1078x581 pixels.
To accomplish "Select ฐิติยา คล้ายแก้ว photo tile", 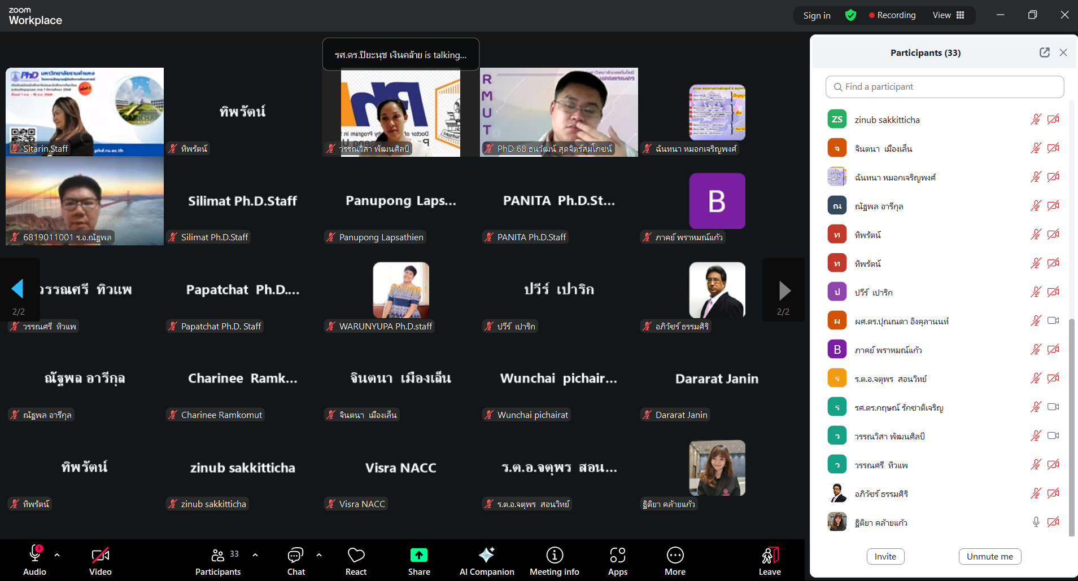I will click(717, 468).
